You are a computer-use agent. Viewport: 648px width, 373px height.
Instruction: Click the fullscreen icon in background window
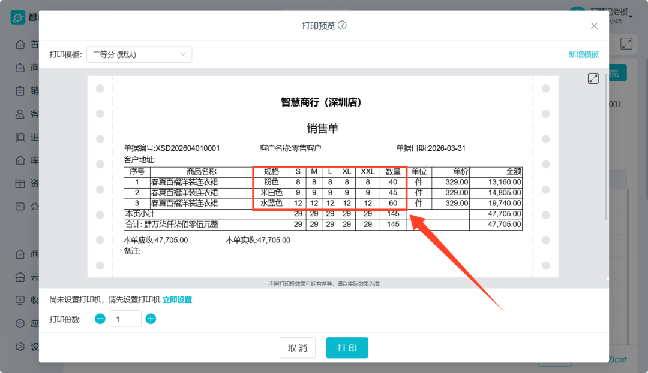click(x=626, y=44)
